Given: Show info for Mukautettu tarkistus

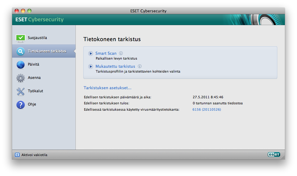Looking at the screenshot, I should (x=140, y=66).
